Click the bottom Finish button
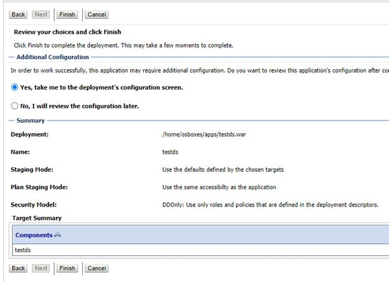 (67, 268)
